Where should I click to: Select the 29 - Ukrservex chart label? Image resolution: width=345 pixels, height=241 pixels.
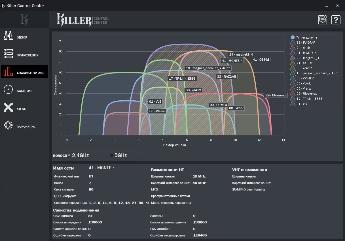coord(276,95)
